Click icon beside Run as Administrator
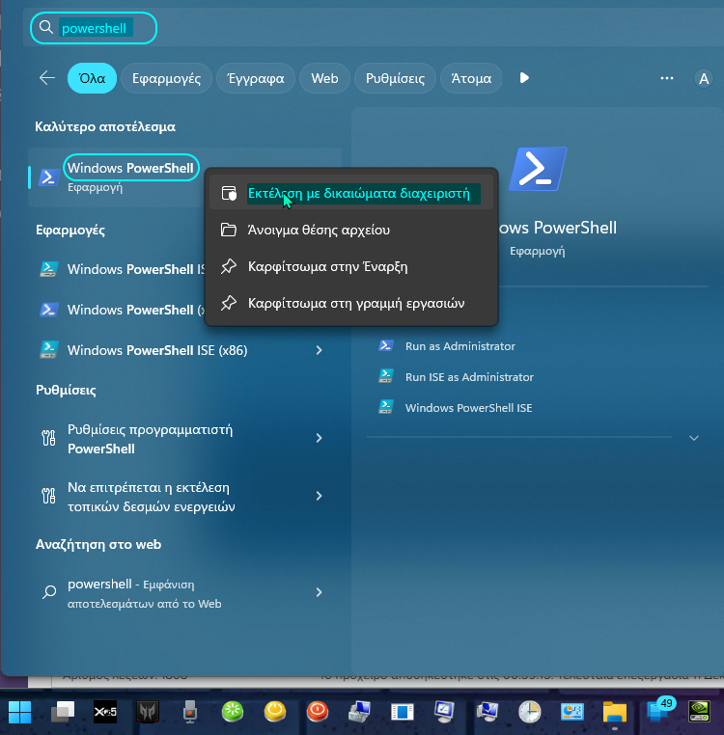 [x=386, y=345]
